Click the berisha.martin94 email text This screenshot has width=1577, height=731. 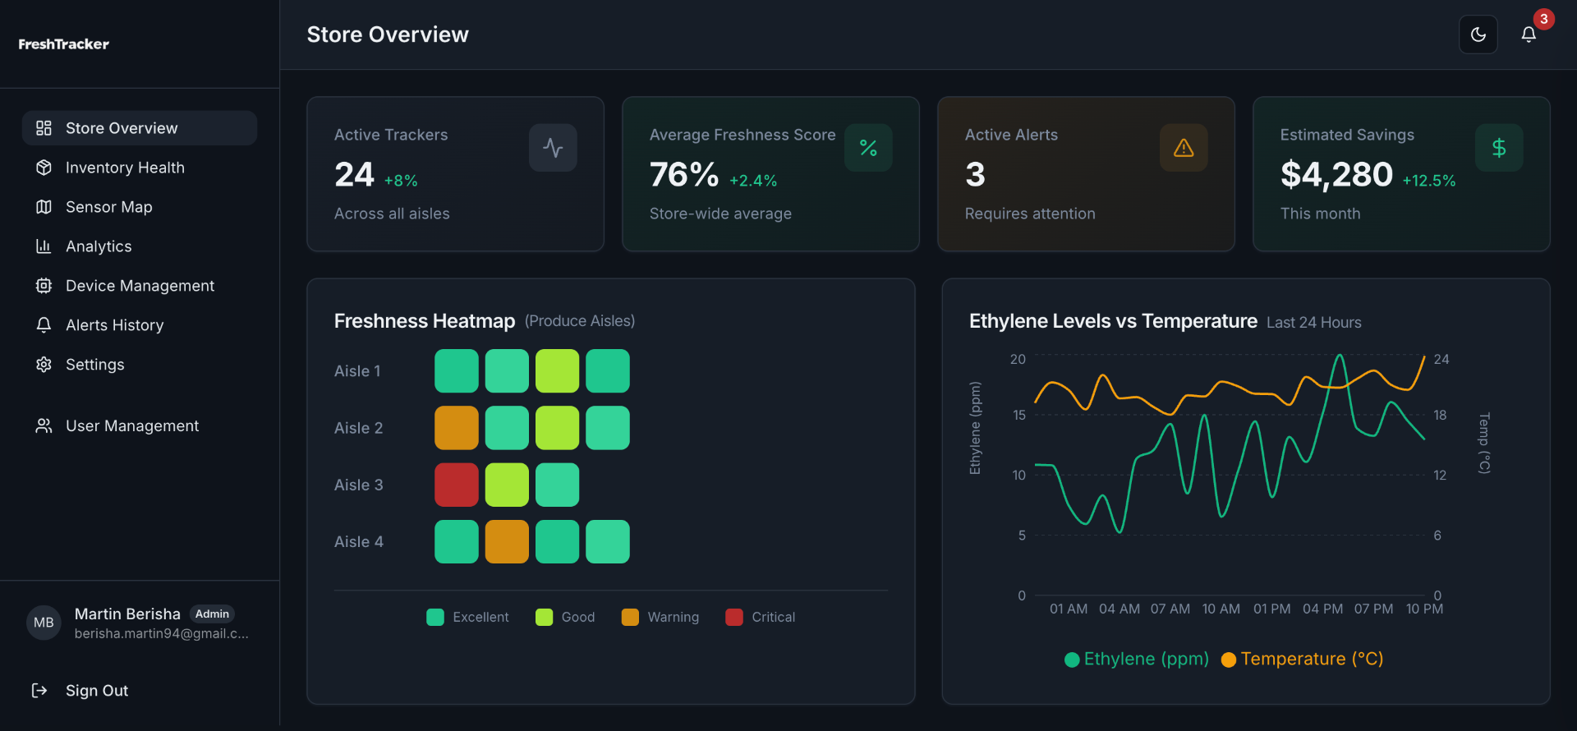[161, 634]
